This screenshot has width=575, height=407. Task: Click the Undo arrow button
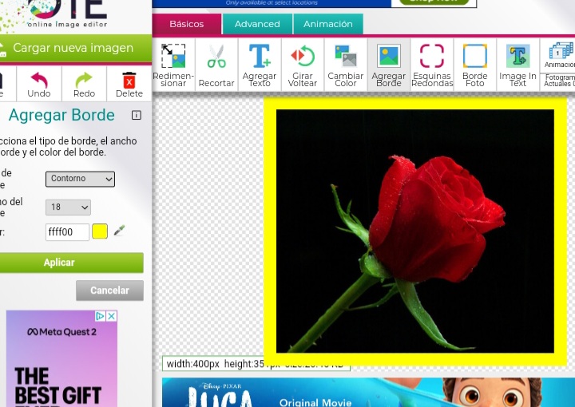coord(39,84)
